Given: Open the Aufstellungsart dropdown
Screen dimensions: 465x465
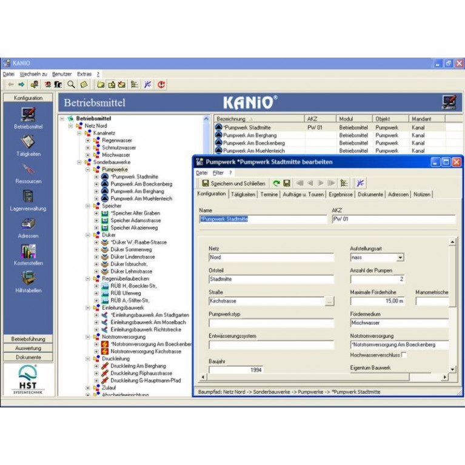Looking at the screenshot, I should pos(400,258).
